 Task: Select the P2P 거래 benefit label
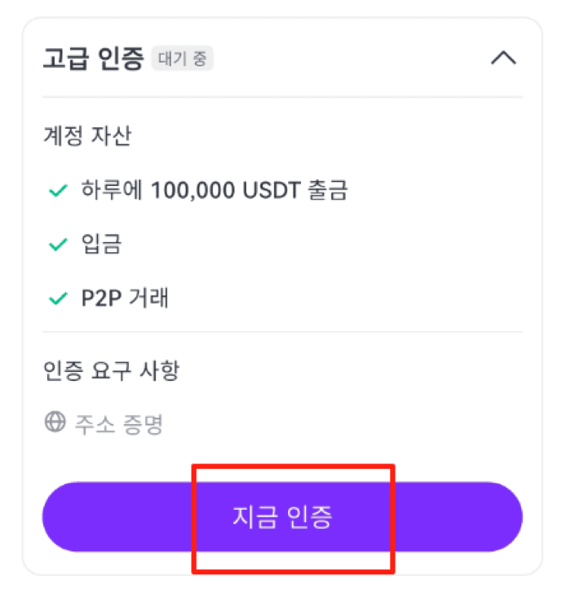click(125, 299)
